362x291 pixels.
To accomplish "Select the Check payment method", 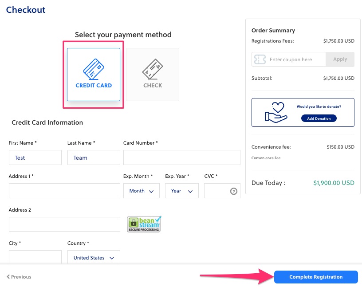I will point(153,74).
